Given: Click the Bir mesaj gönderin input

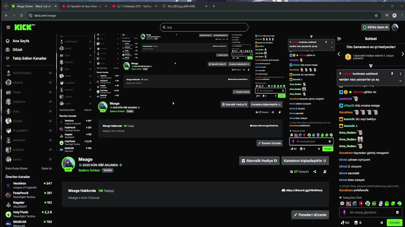Looking at the screenshot, I should click(x=371, y=212).
